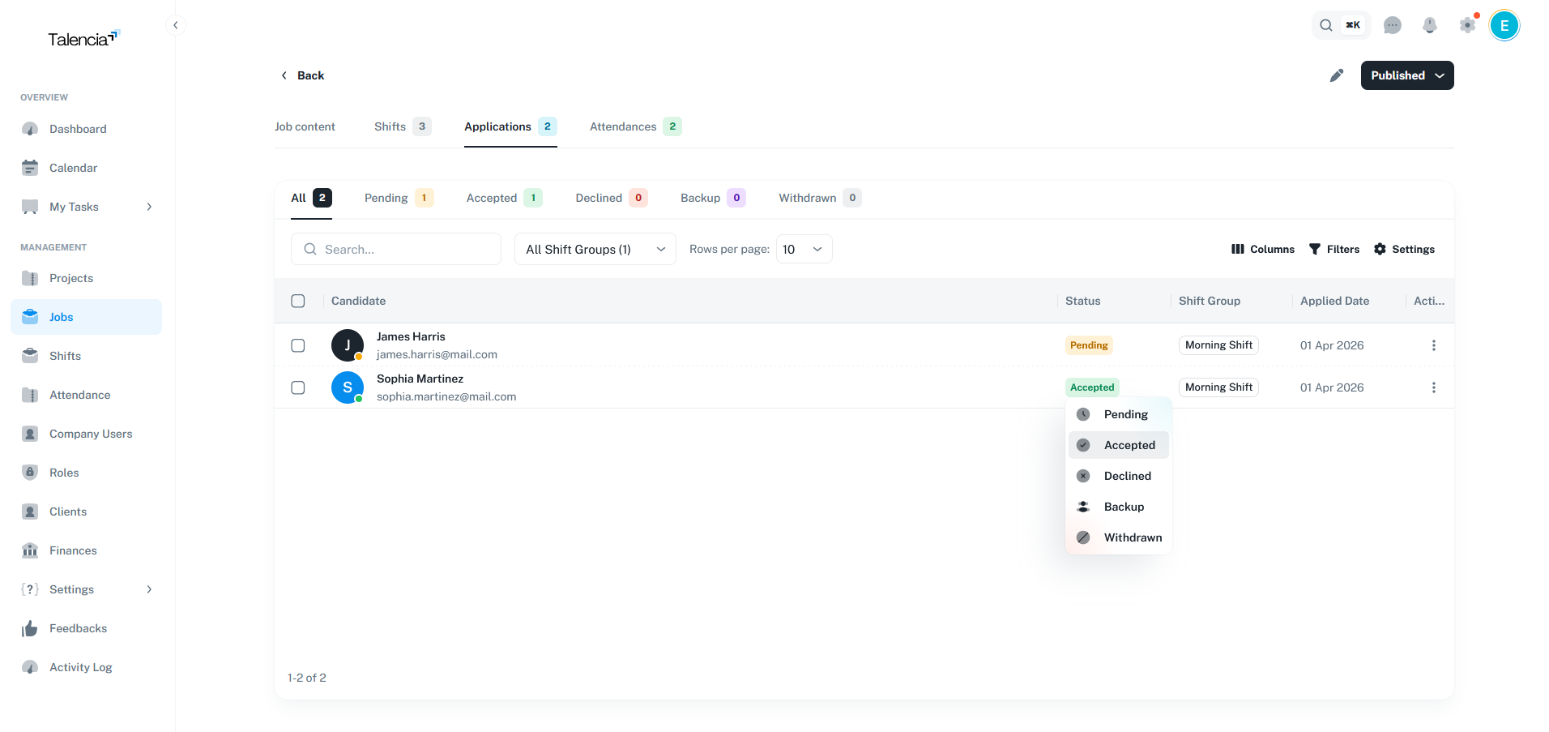1549x732 pixels.
Task: Open rows per page dropdown
Action: click(x=804, y=249)
